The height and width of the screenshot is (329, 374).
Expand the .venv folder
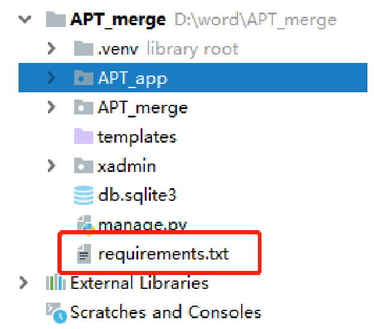click(51, 49)
